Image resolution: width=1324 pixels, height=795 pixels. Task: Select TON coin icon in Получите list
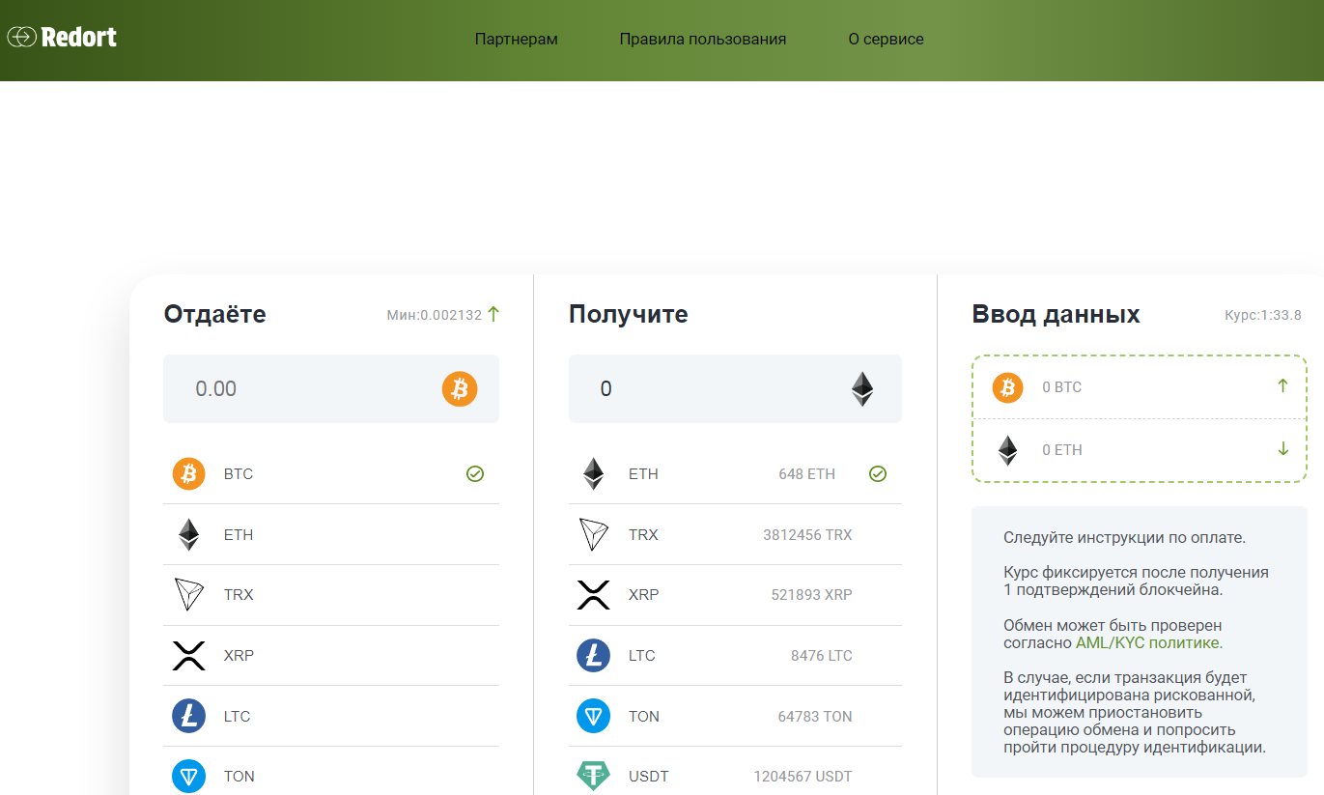click(593, 716)
